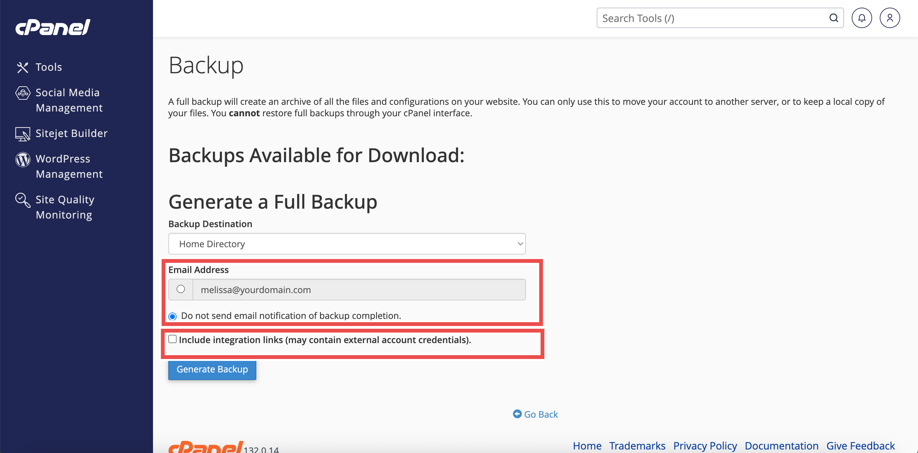This screenshot has width=918, height=453.
Task: Click the Site Quality Monitoring magnifier icon
Action: 22,200
